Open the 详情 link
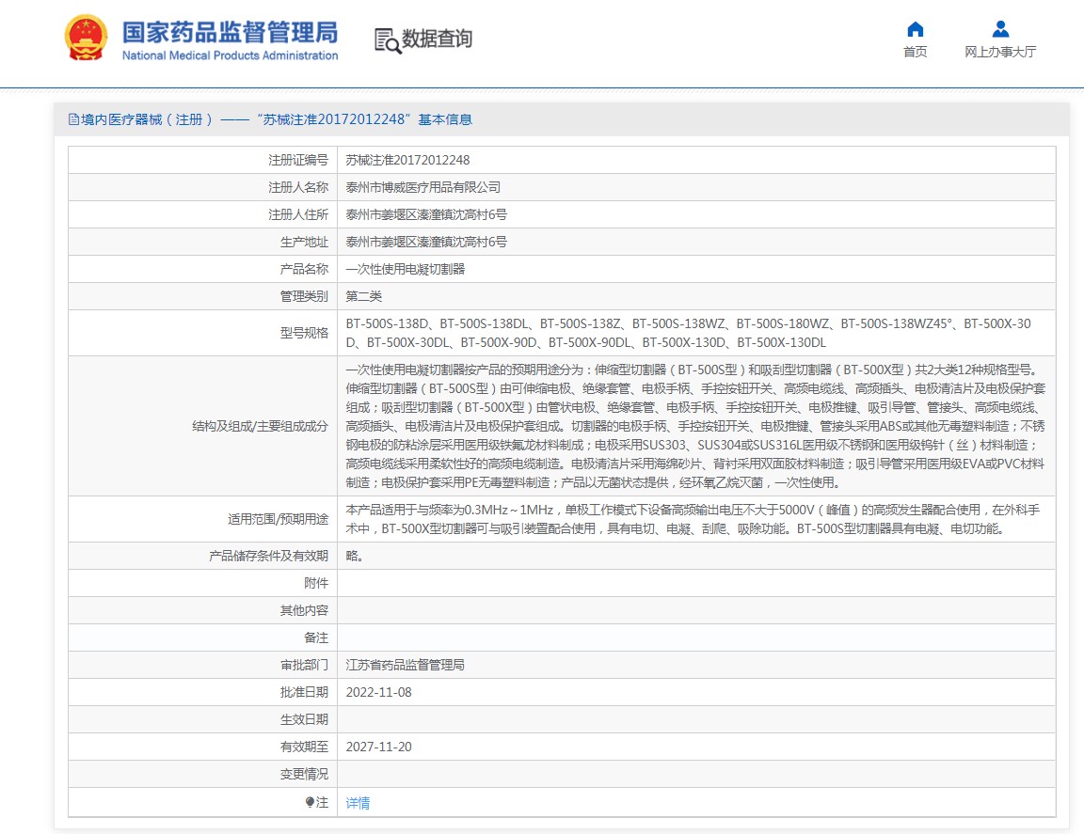 pos(358,802)
